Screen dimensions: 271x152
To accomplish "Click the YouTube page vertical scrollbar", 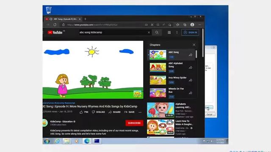I will (x=203, y=43).
